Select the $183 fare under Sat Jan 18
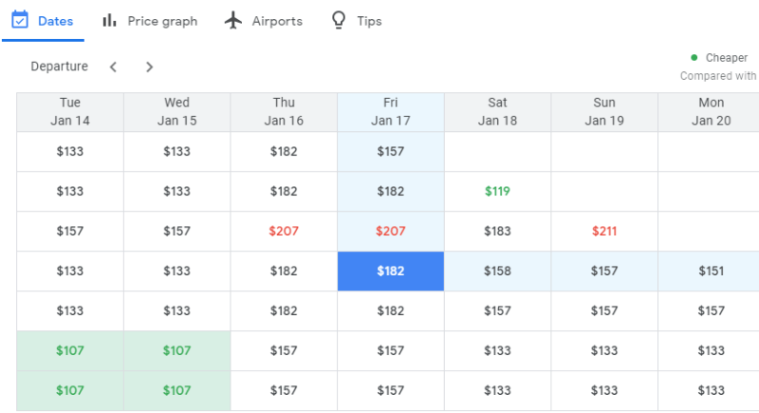Image resolution: width=759 pixels, height=413 pixels. pos(497,232)
